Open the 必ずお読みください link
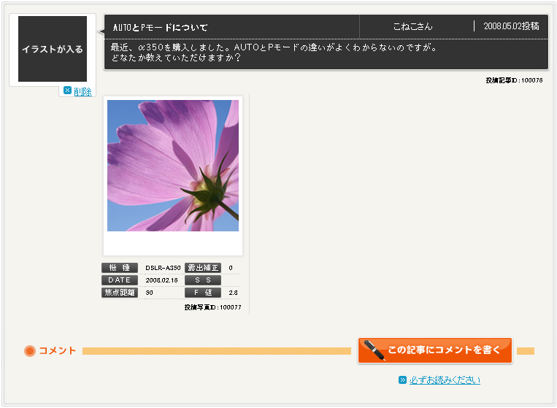The height and width of the screenshot is (408, 557). pos(445,380)
